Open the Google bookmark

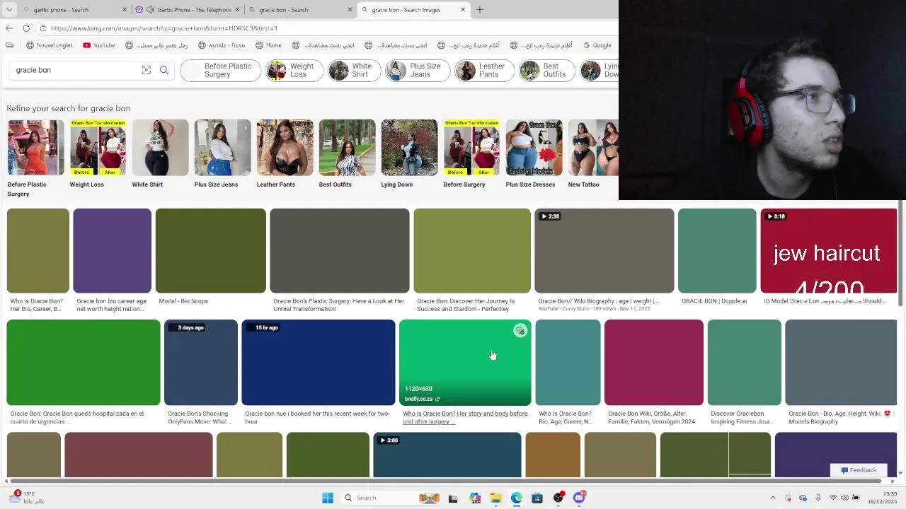tap(597, 45)
